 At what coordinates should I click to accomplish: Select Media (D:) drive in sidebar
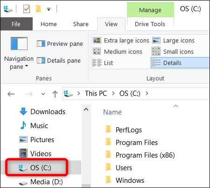[x=41, y=182]
